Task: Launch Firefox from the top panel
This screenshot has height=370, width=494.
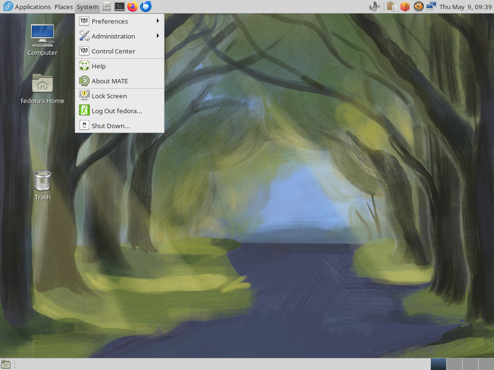Action: (132, 7)
